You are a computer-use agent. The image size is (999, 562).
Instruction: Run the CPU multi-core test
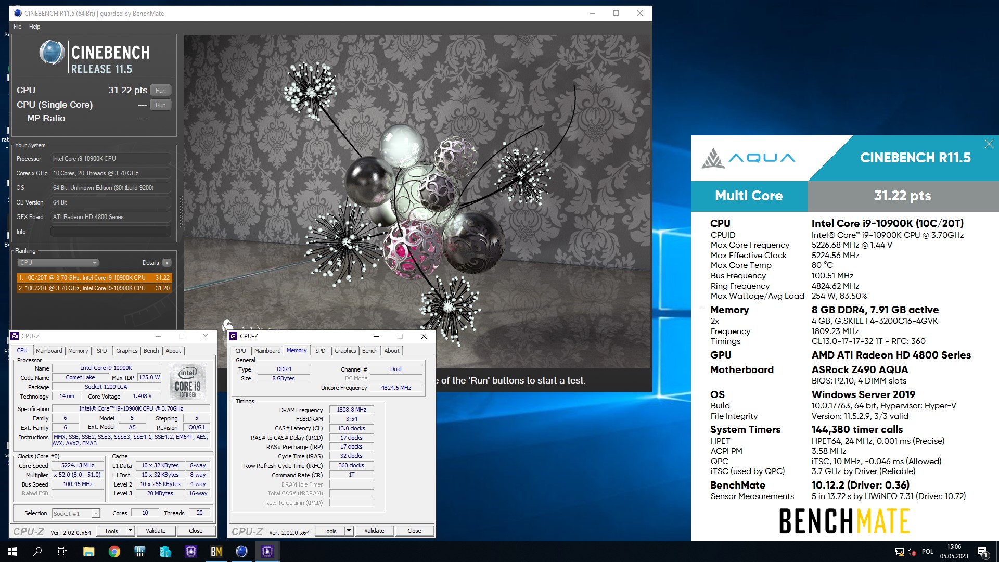(x=161, y=90)
